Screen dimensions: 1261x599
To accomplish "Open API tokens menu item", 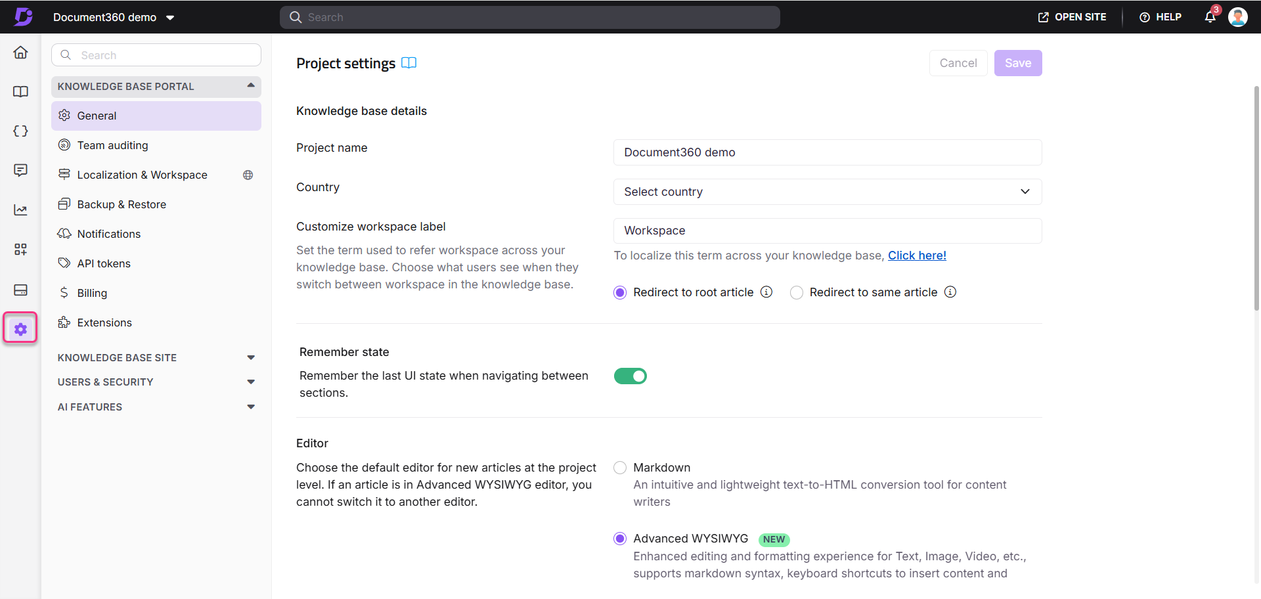I will pyautogui.click(x=156, y=263).
